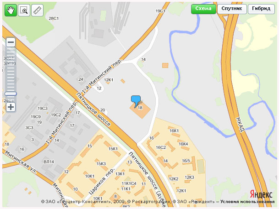Switch to Схема map view
The image size is (279, 209).
pos(203,9)
